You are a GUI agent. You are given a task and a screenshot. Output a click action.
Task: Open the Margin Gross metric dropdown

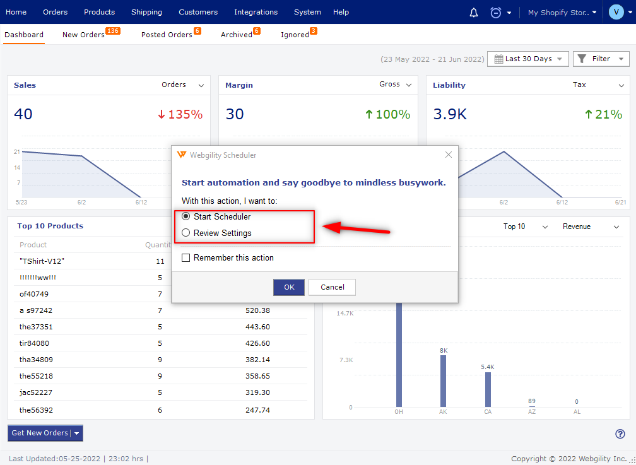pos(396,85)
